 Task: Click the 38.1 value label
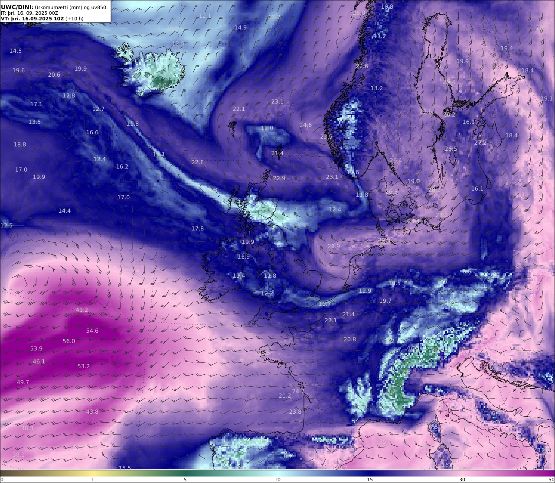19,454
